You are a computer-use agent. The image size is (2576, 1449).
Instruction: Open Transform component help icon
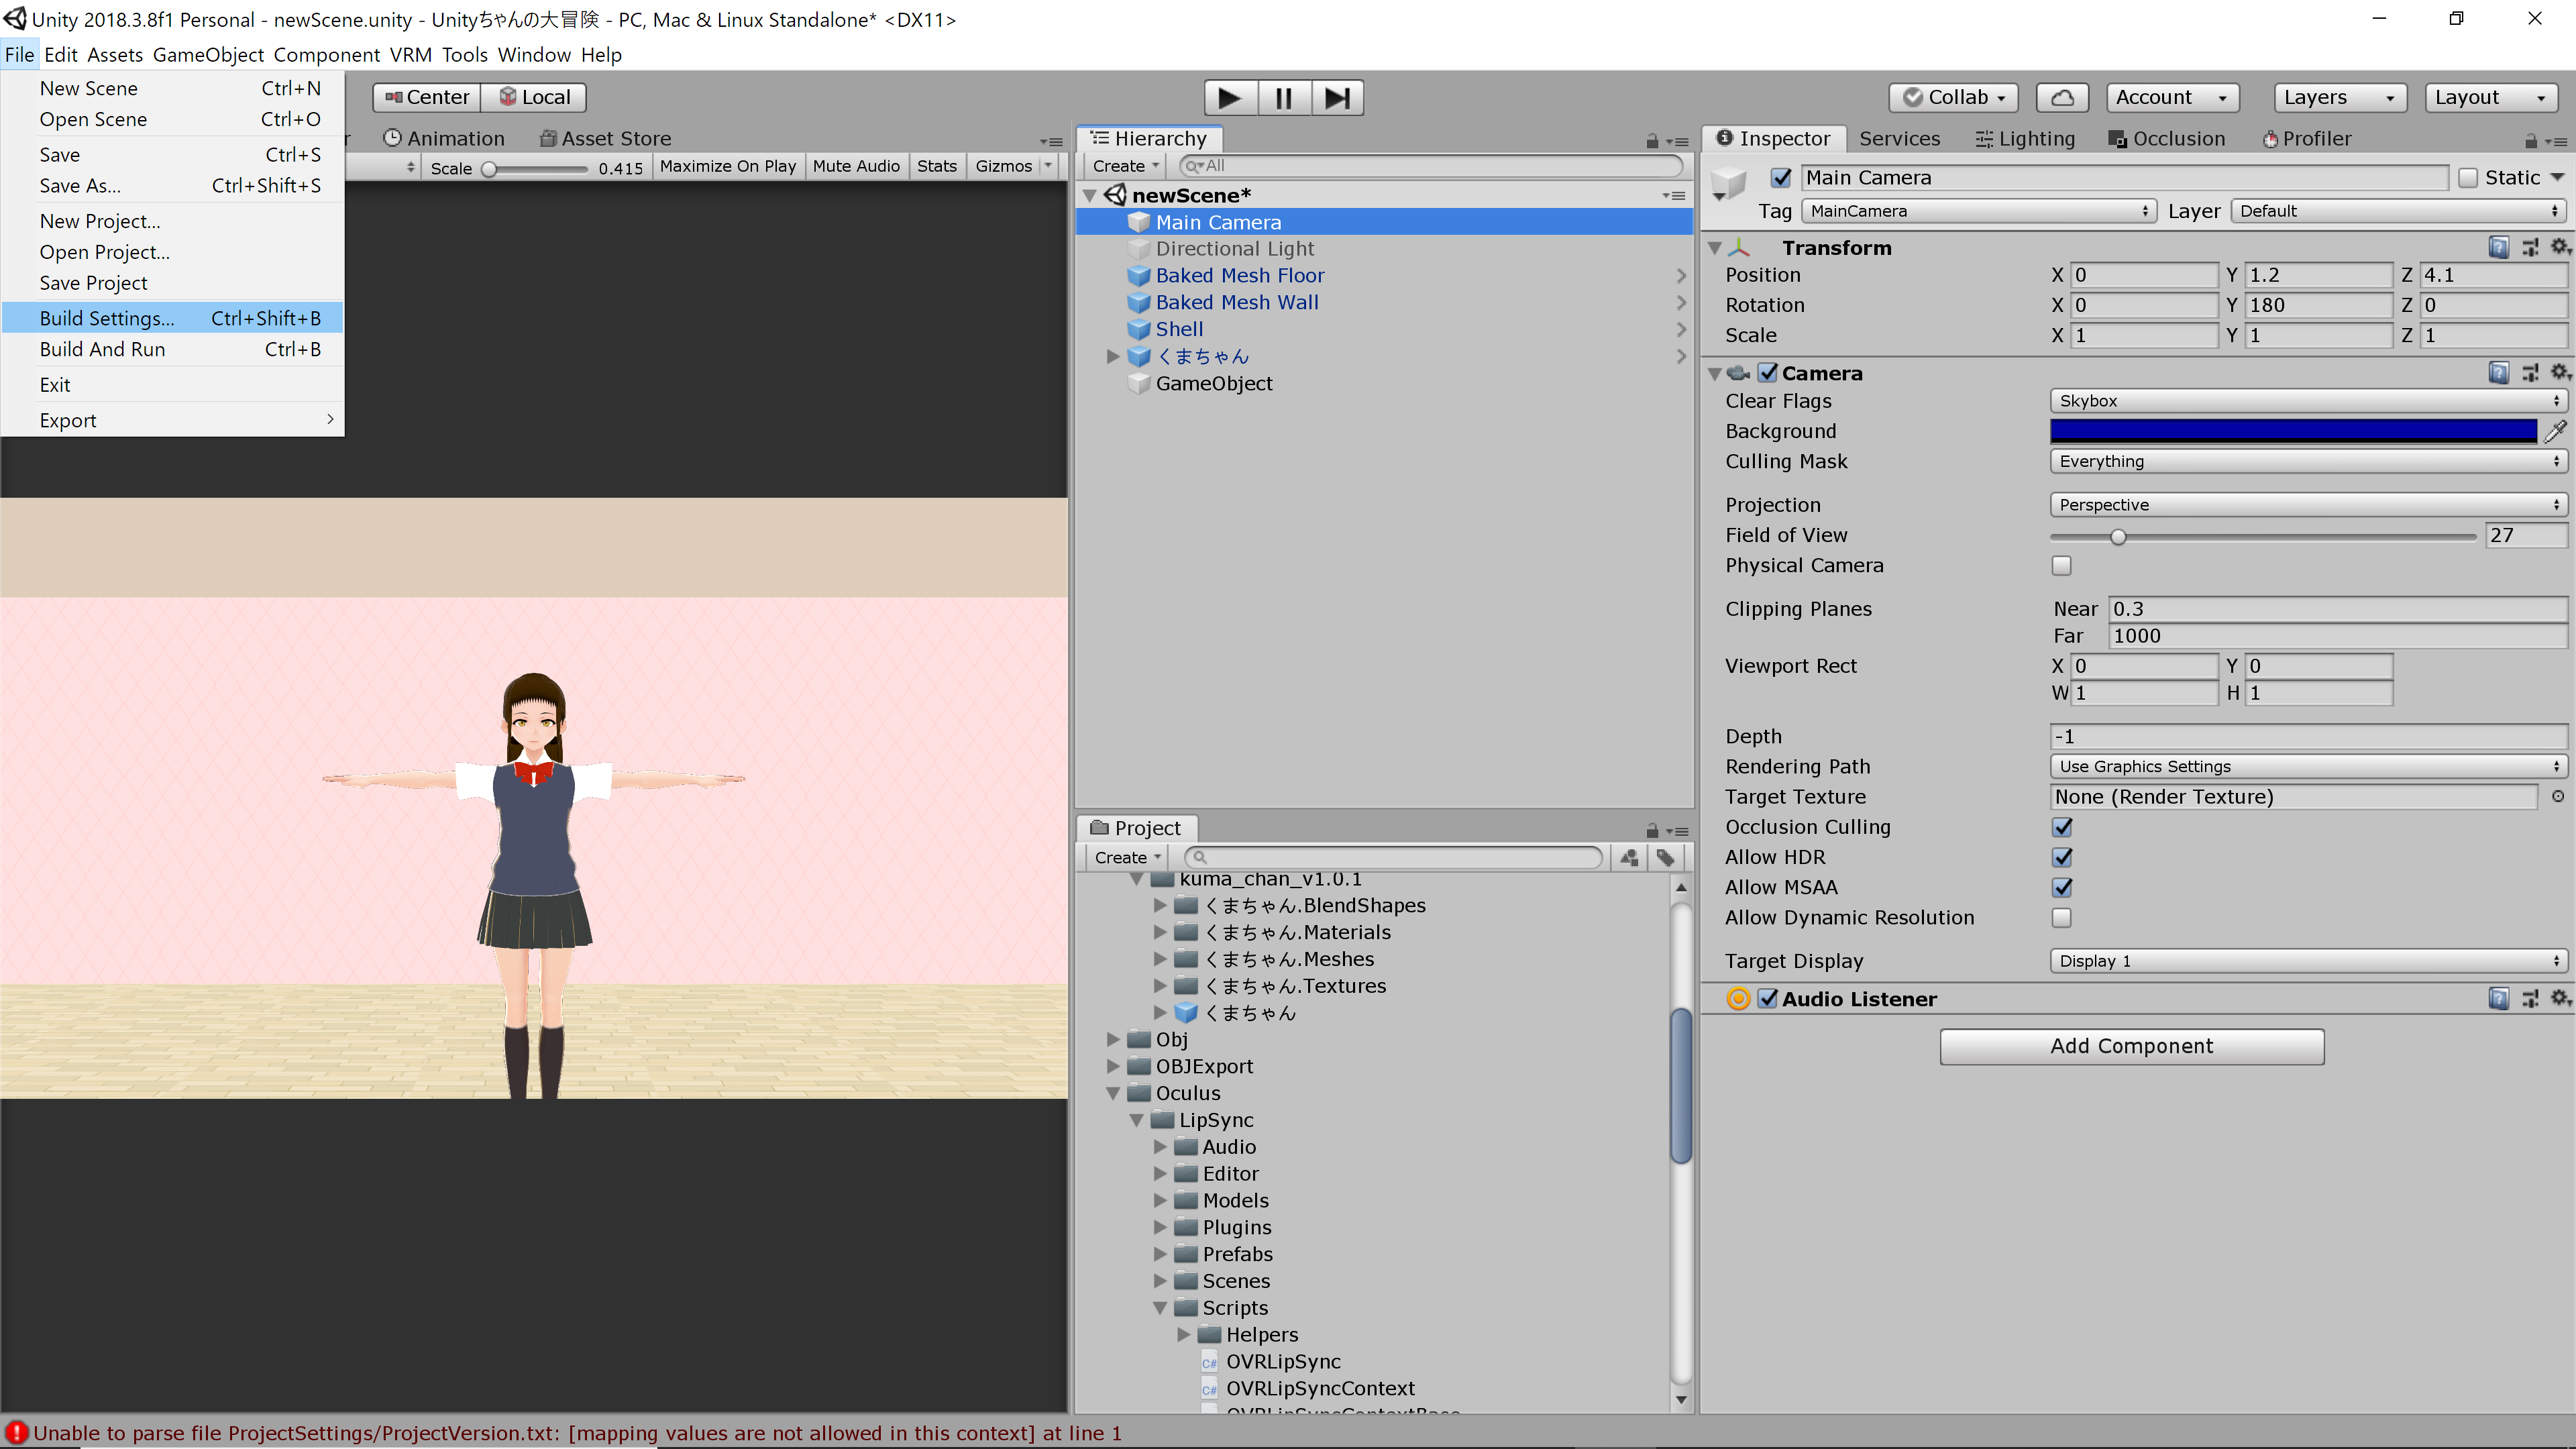pos(2498,247)
